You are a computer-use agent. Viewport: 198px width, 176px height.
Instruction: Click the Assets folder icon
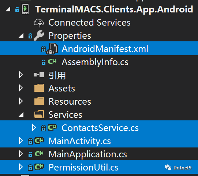coord(39,88)
